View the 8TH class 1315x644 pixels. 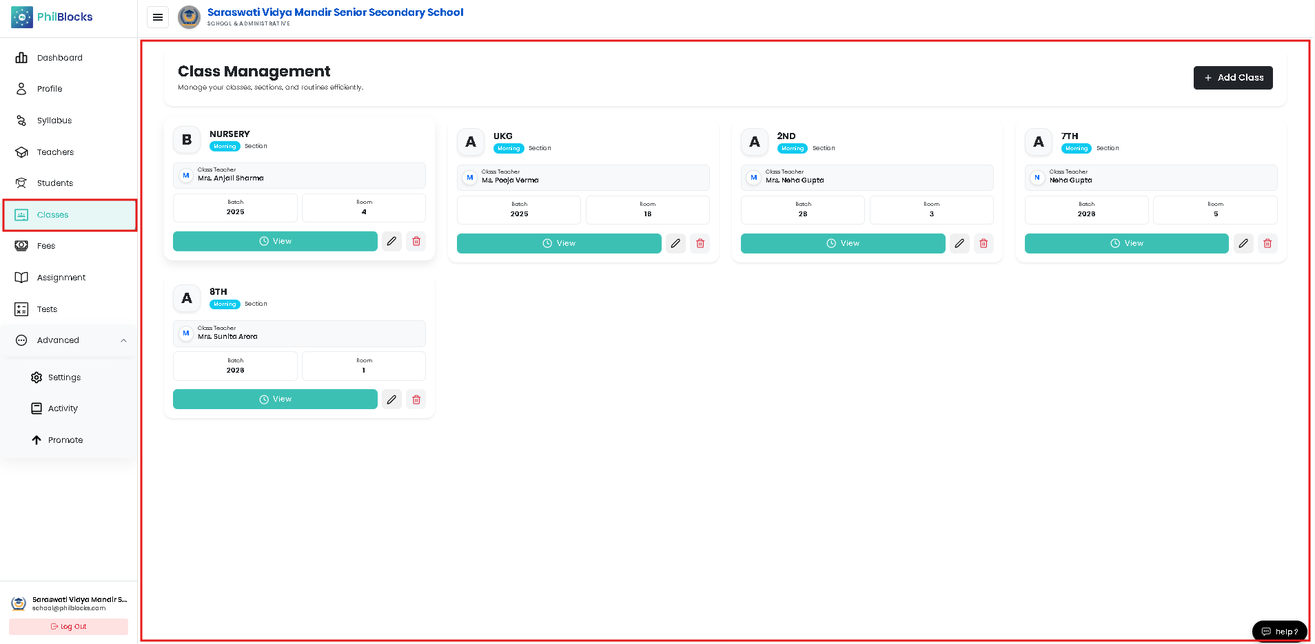click(275, 399)
